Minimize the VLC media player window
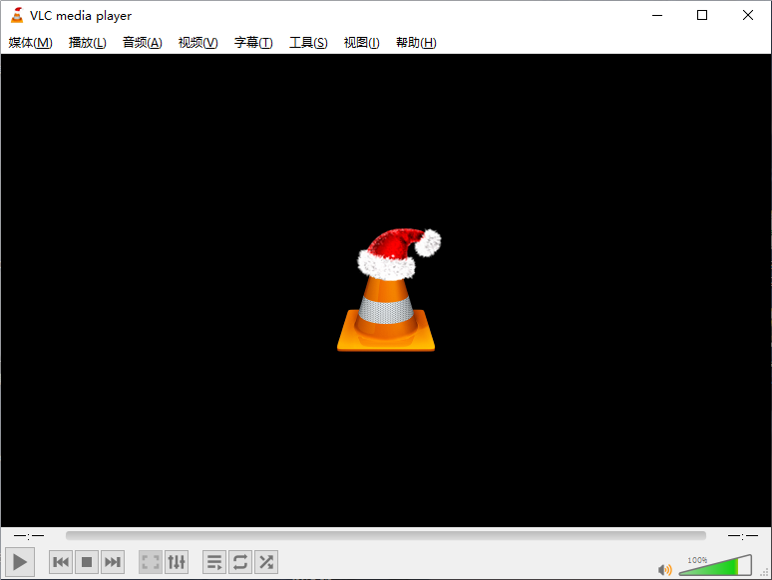Viewport: 772px width, 580px height. click(657, 15)
